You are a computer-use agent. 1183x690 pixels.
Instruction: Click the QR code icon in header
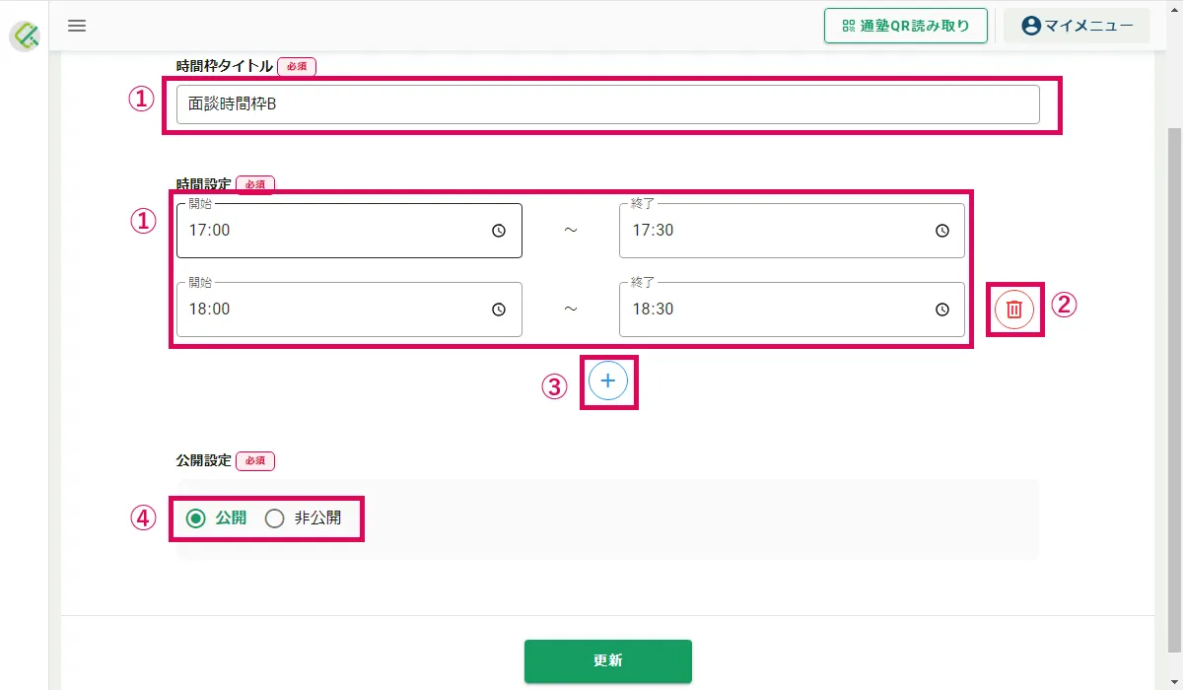(849, 27)
